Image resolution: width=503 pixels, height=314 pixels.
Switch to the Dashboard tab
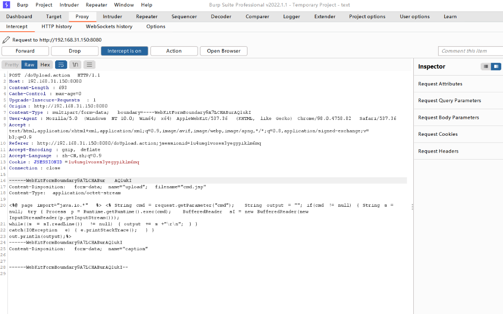click(x=19, y=17)
